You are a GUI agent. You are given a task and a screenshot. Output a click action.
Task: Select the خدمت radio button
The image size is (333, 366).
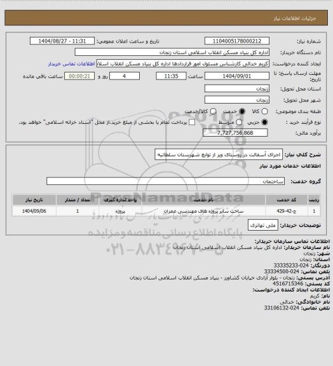[242, 111]
